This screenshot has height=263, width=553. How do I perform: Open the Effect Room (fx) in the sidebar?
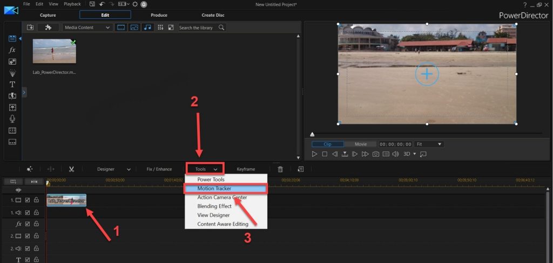[12, 50]
